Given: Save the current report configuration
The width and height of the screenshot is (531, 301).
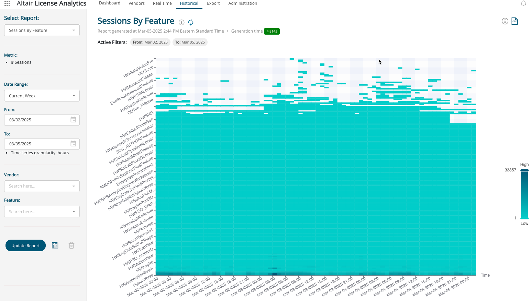Looking at the screenshot, I should [x=55, y=245].
